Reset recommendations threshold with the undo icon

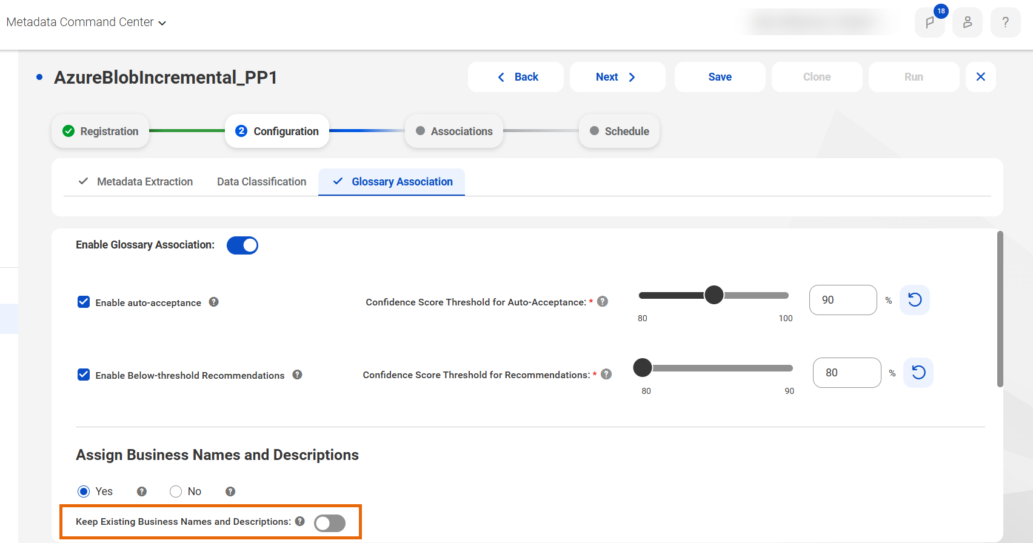tap(918, 373)
